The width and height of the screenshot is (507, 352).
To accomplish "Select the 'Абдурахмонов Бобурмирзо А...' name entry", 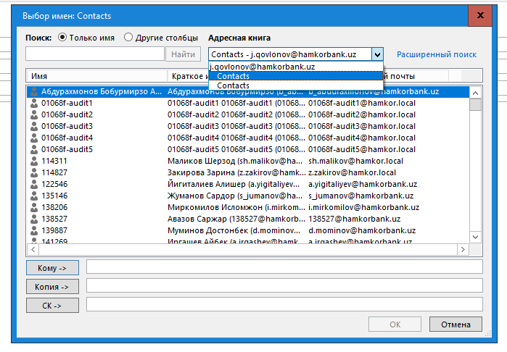I will (x=102, y=91).
